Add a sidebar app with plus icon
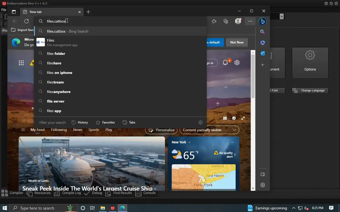The width and height of the screenshot is (340, 212). click(262, 65)
